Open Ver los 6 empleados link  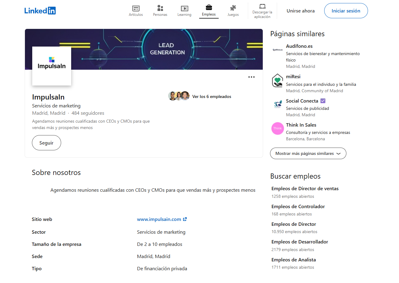click(x=212, y=96)
